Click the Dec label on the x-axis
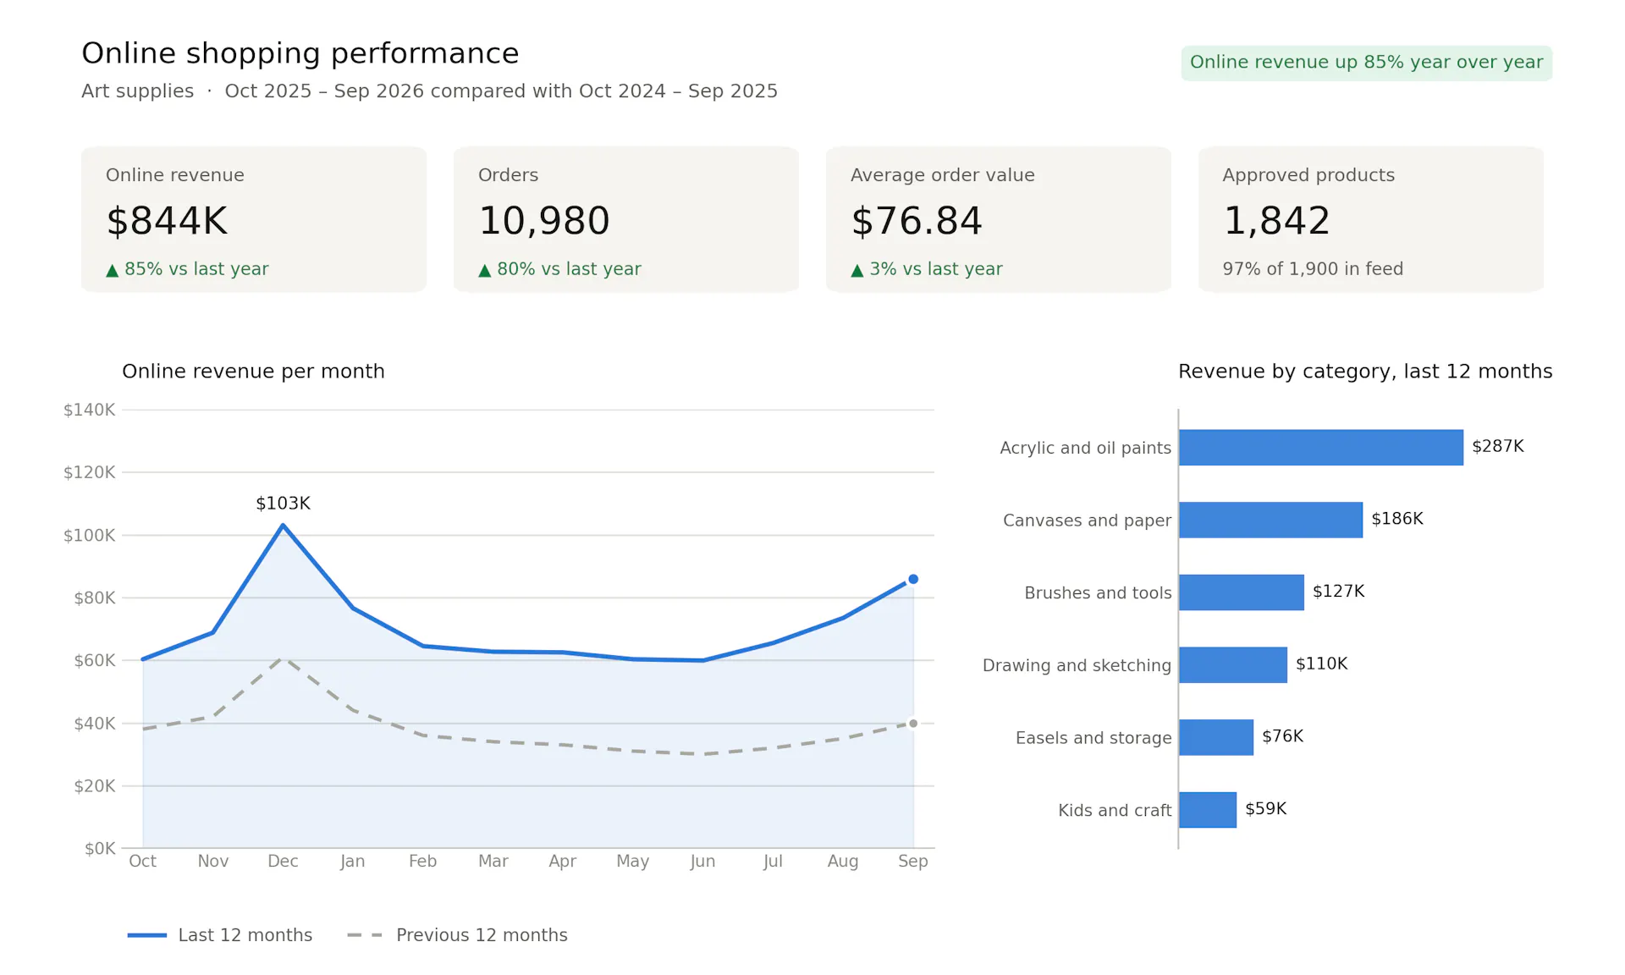This screenshot has height=975, width=1625. 283,862
